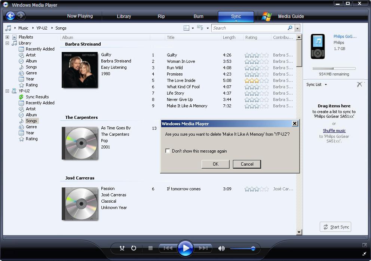Viewport: 371px width, 261px height.
Task: Click the music note icon in breadcrumb
Action: tap(8, 28)
